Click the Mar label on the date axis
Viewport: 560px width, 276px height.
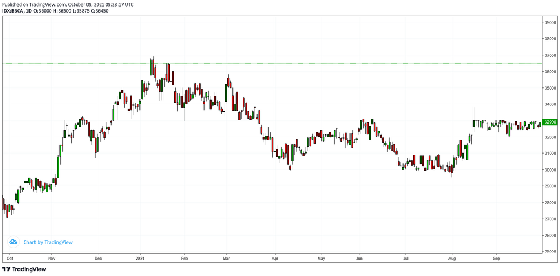(x=225, y=257)
